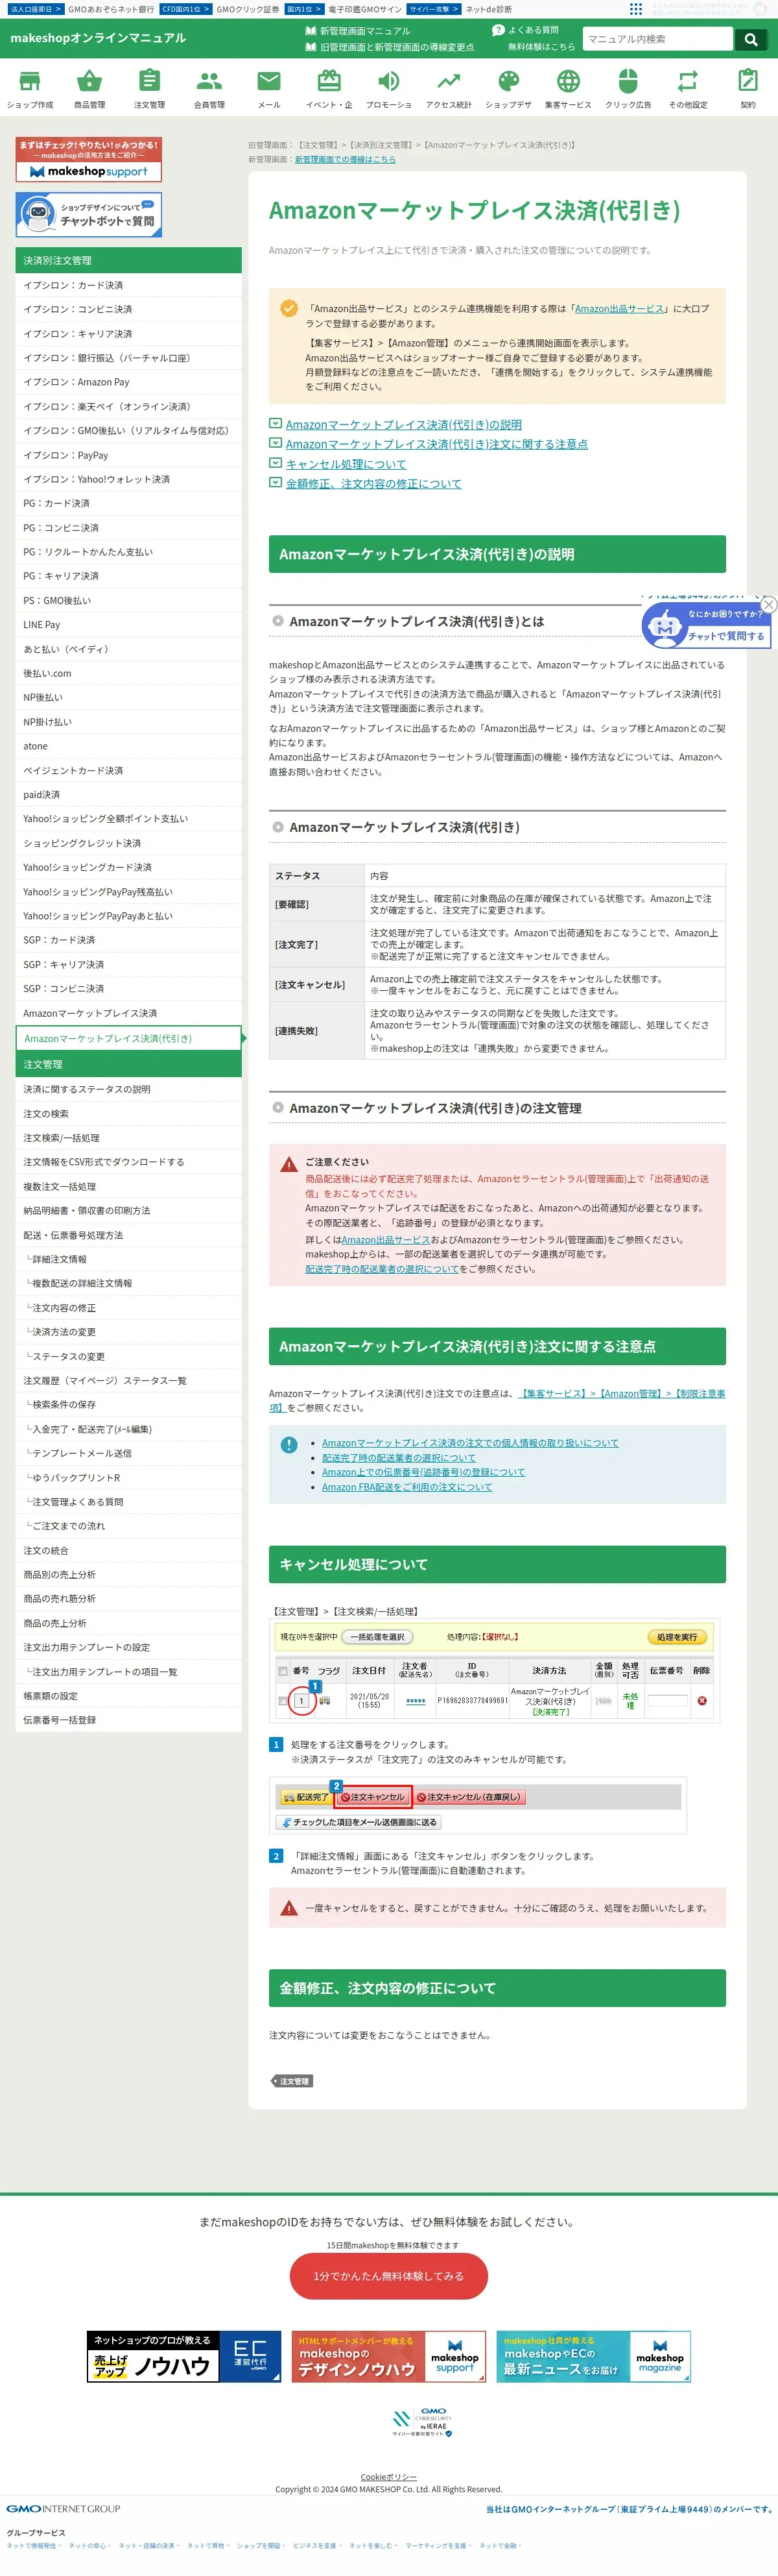This screenshot has width=778, height=2576.
Task: Open 伝票番号(追跡番号)の登録について link
Action: point(423,1472)
